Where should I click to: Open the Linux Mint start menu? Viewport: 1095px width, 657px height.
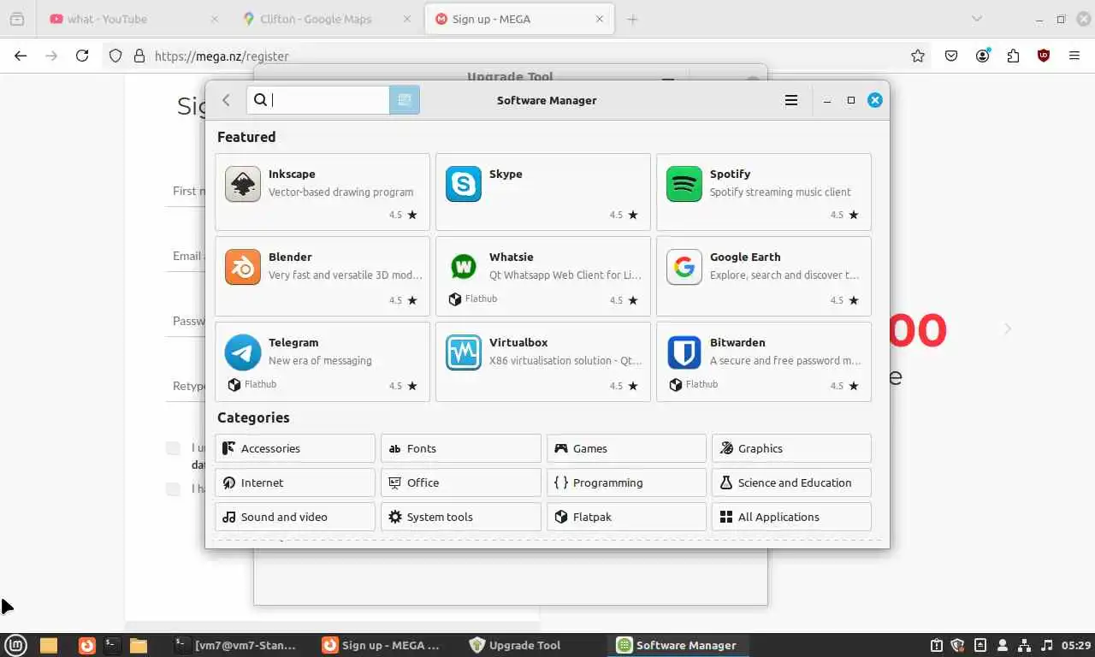(x=16, y=645)
